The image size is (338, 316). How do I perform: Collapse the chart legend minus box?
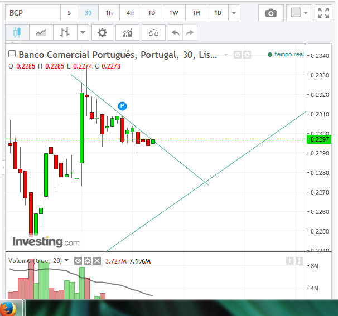click(x=12, y=54)
